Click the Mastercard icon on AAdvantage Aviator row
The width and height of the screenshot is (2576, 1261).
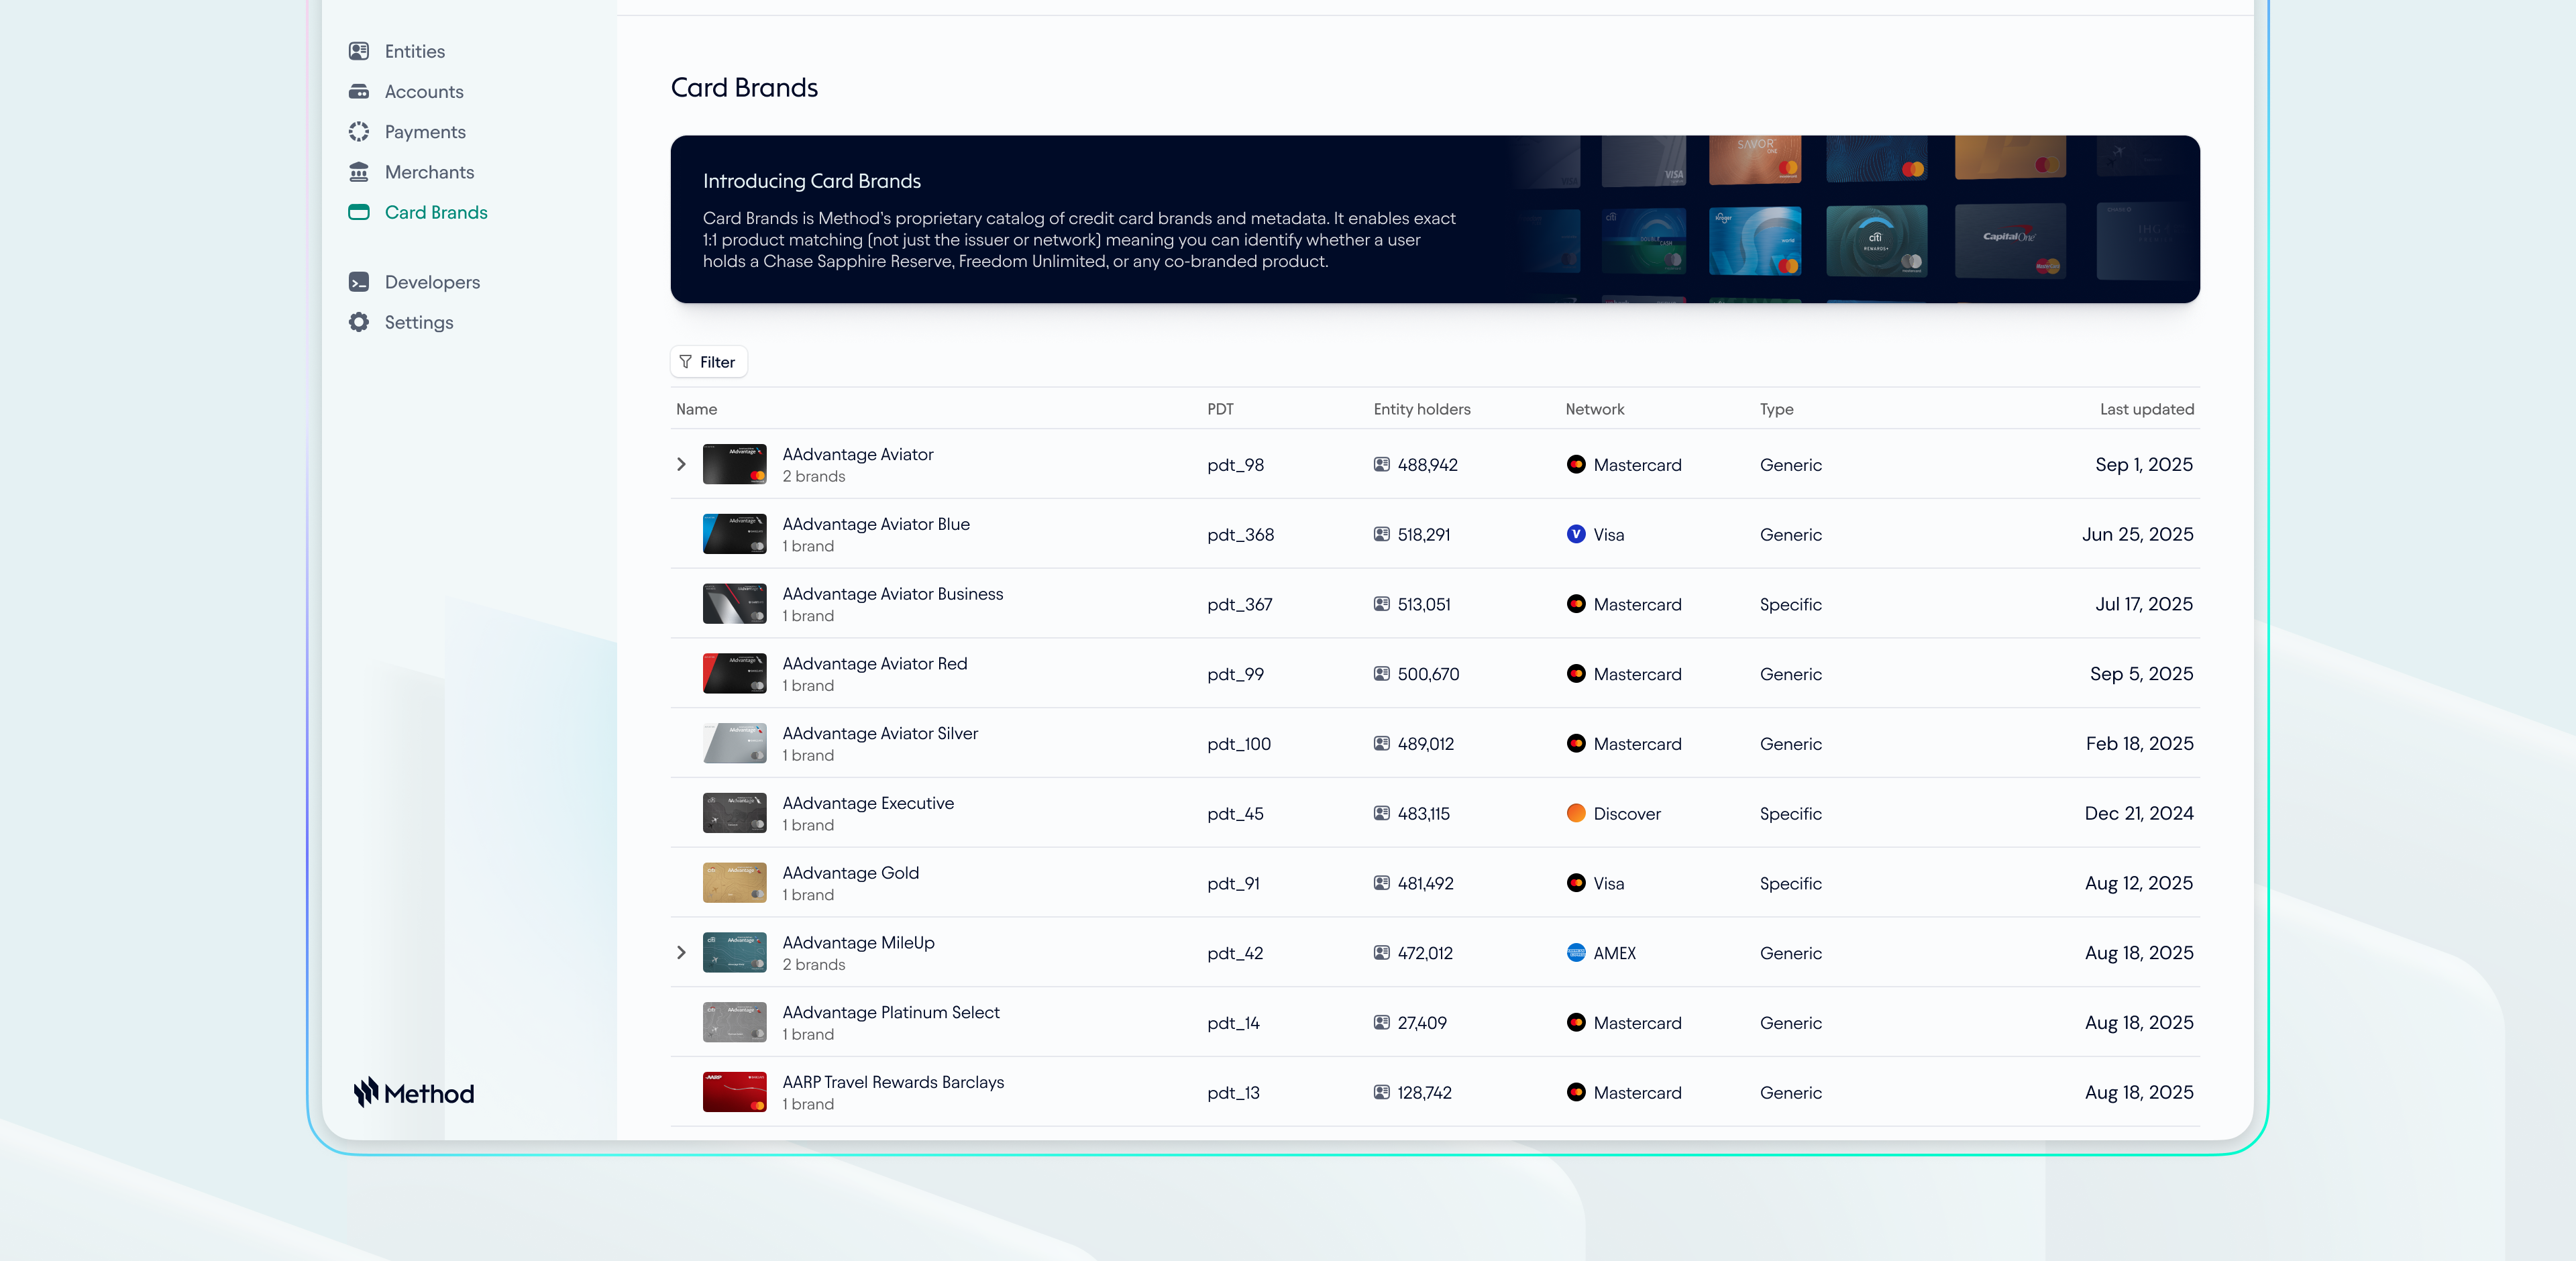[x=1576, y=465]
